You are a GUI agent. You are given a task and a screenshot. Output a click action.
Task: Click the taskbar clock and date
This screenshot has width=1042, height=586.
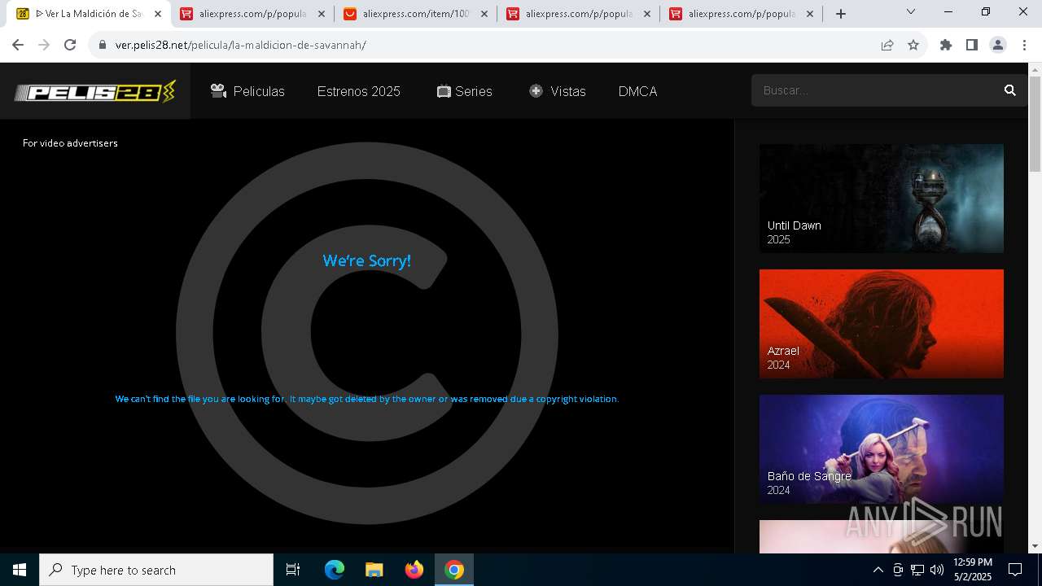[x=973, y=570]
